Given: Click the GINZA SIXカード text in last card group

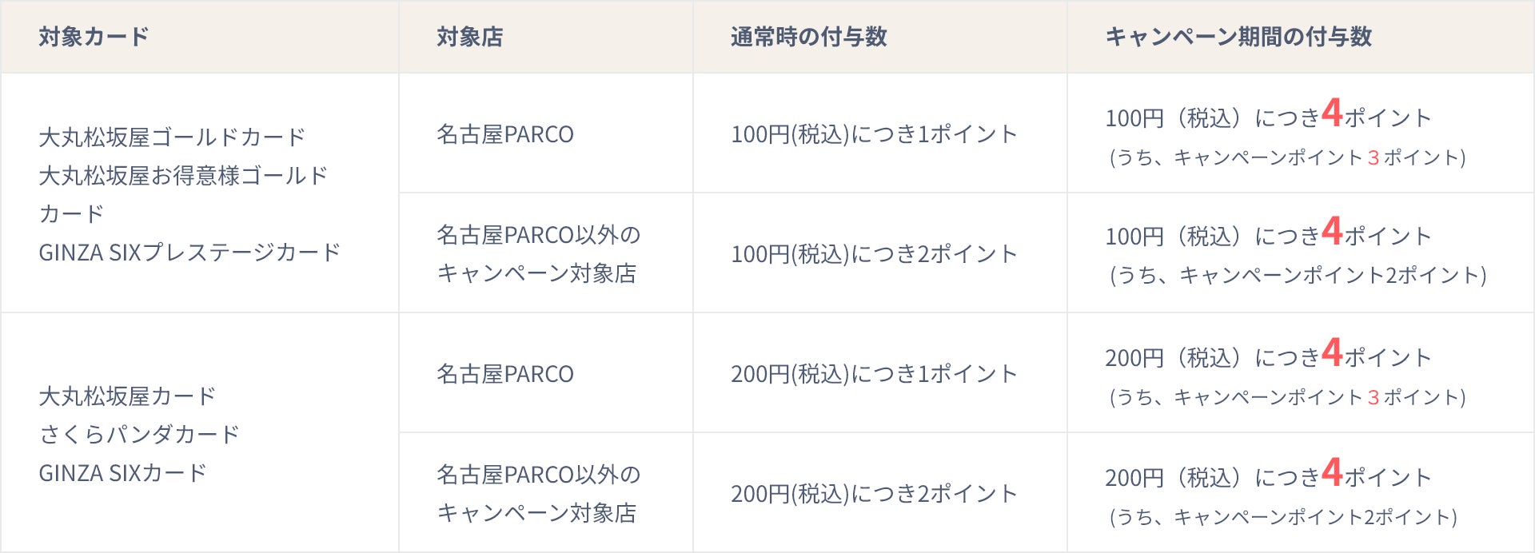Looking at the screenshot, I should tap(122, 473).
